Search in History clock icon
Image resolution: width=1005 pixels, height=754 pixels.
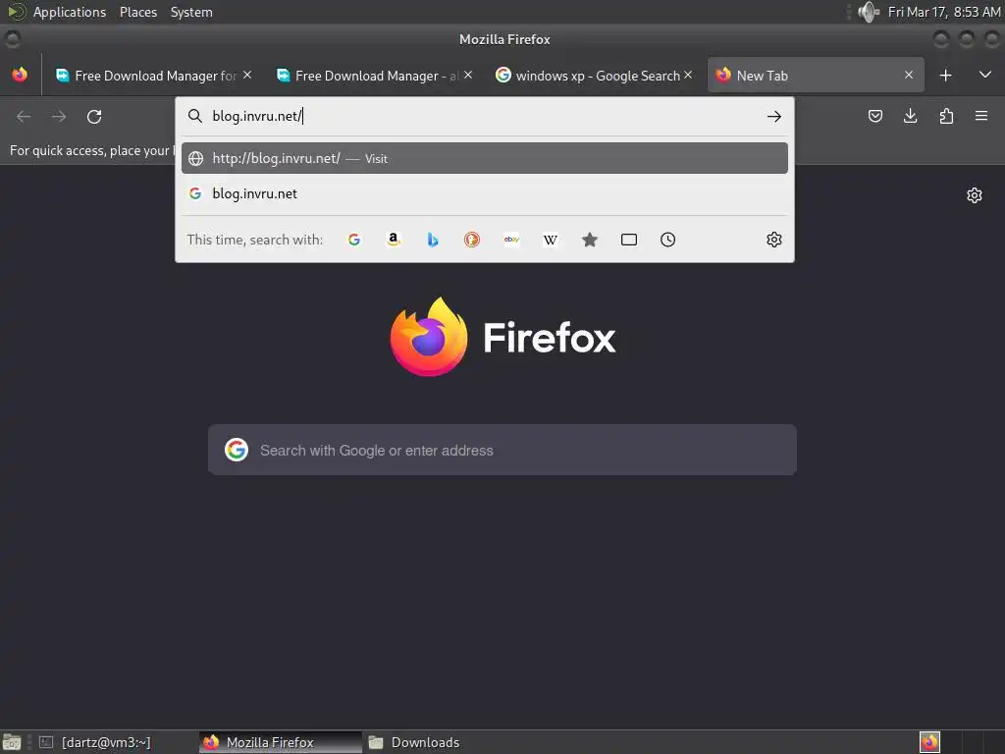pos(667,240)
